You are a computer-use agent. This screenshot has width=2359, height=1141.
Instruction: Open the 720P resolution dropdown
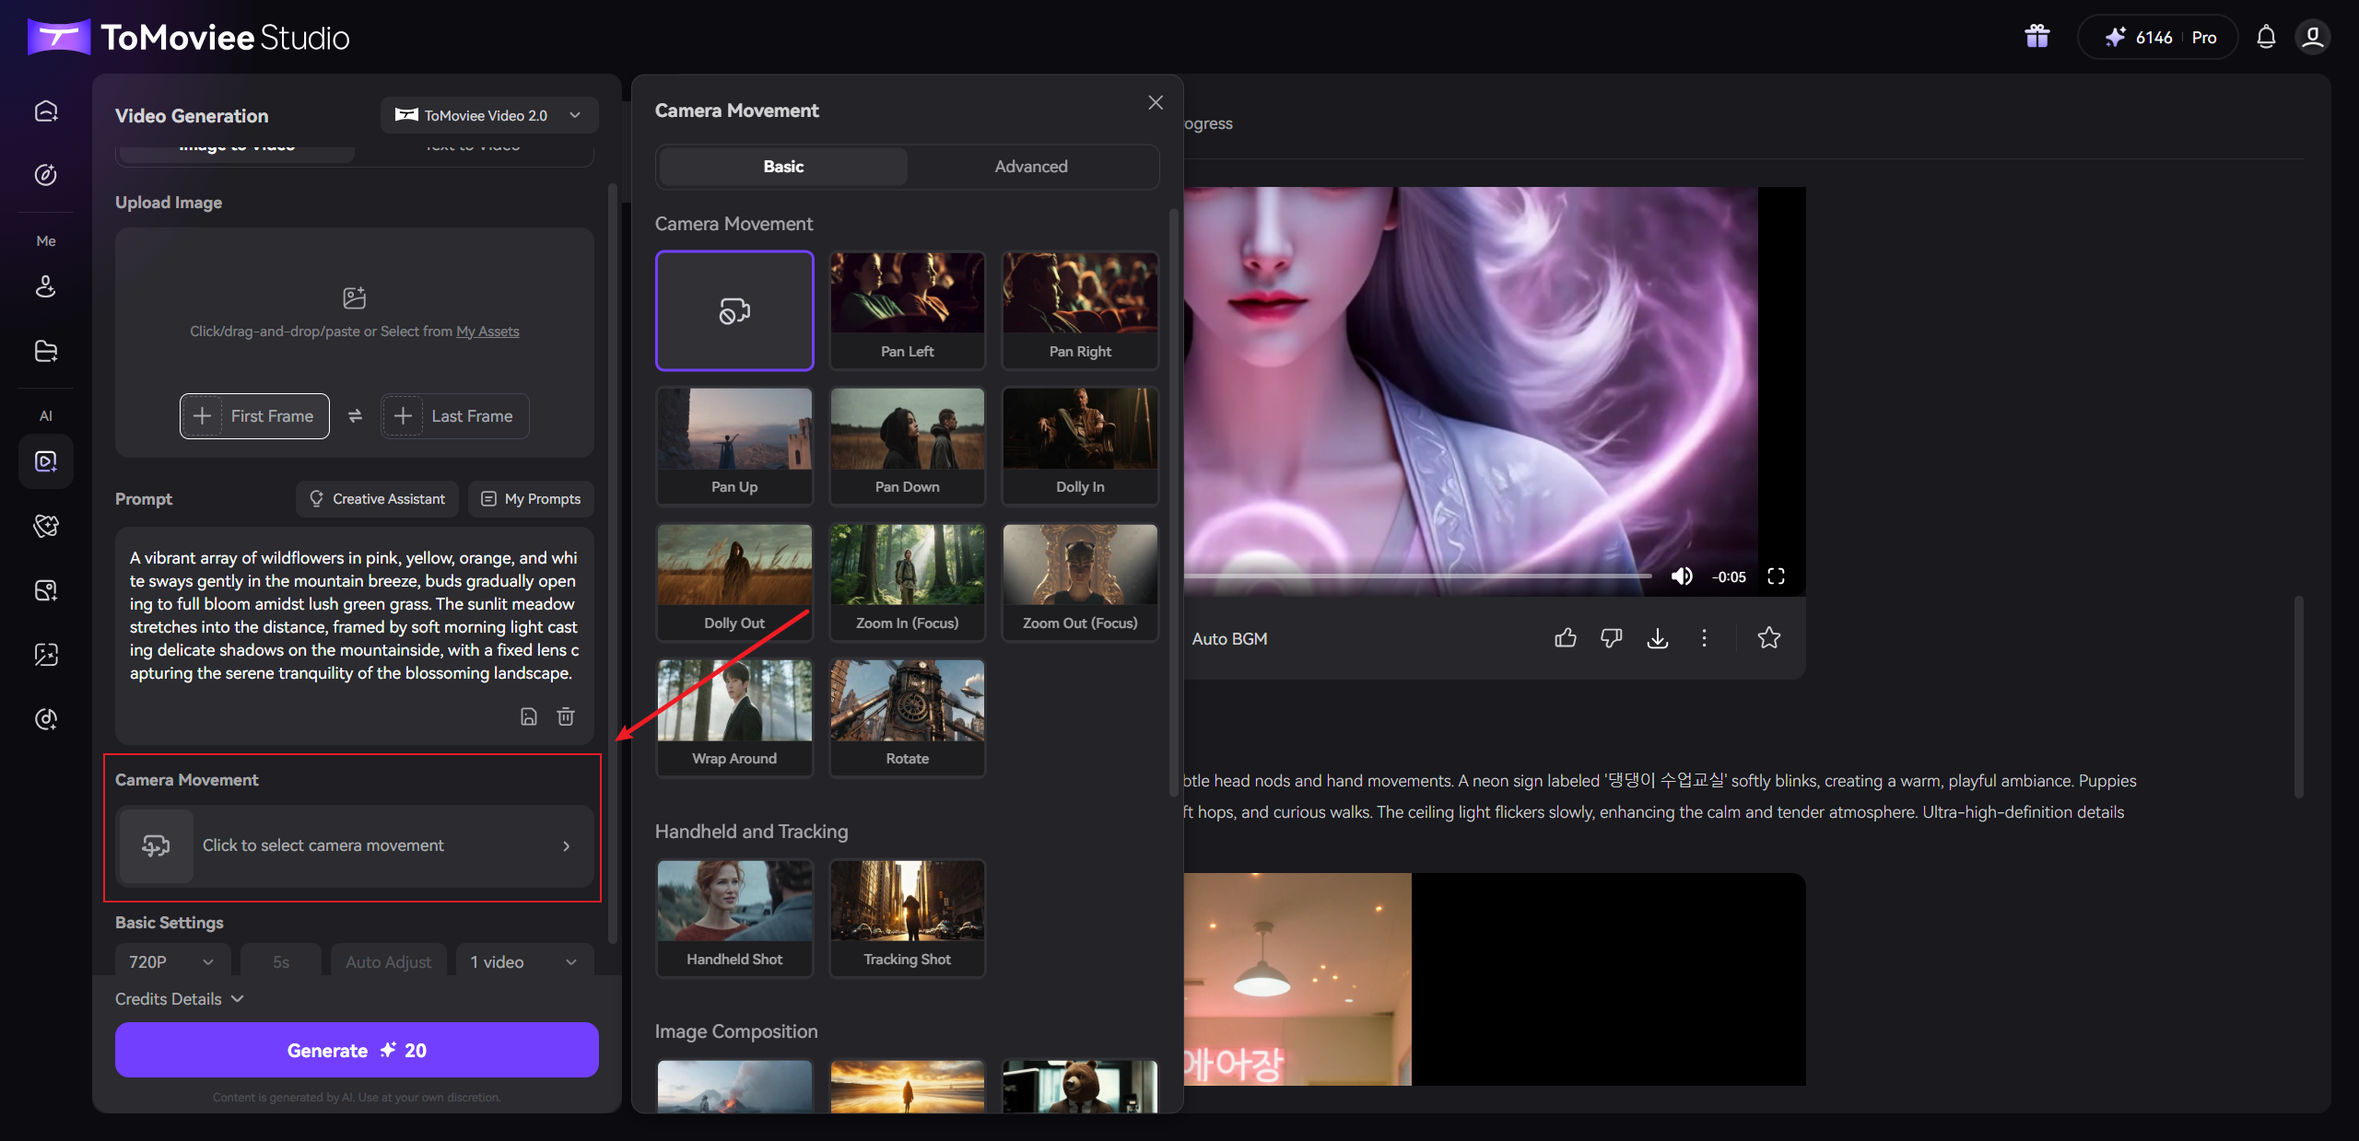tap(172, 961)
